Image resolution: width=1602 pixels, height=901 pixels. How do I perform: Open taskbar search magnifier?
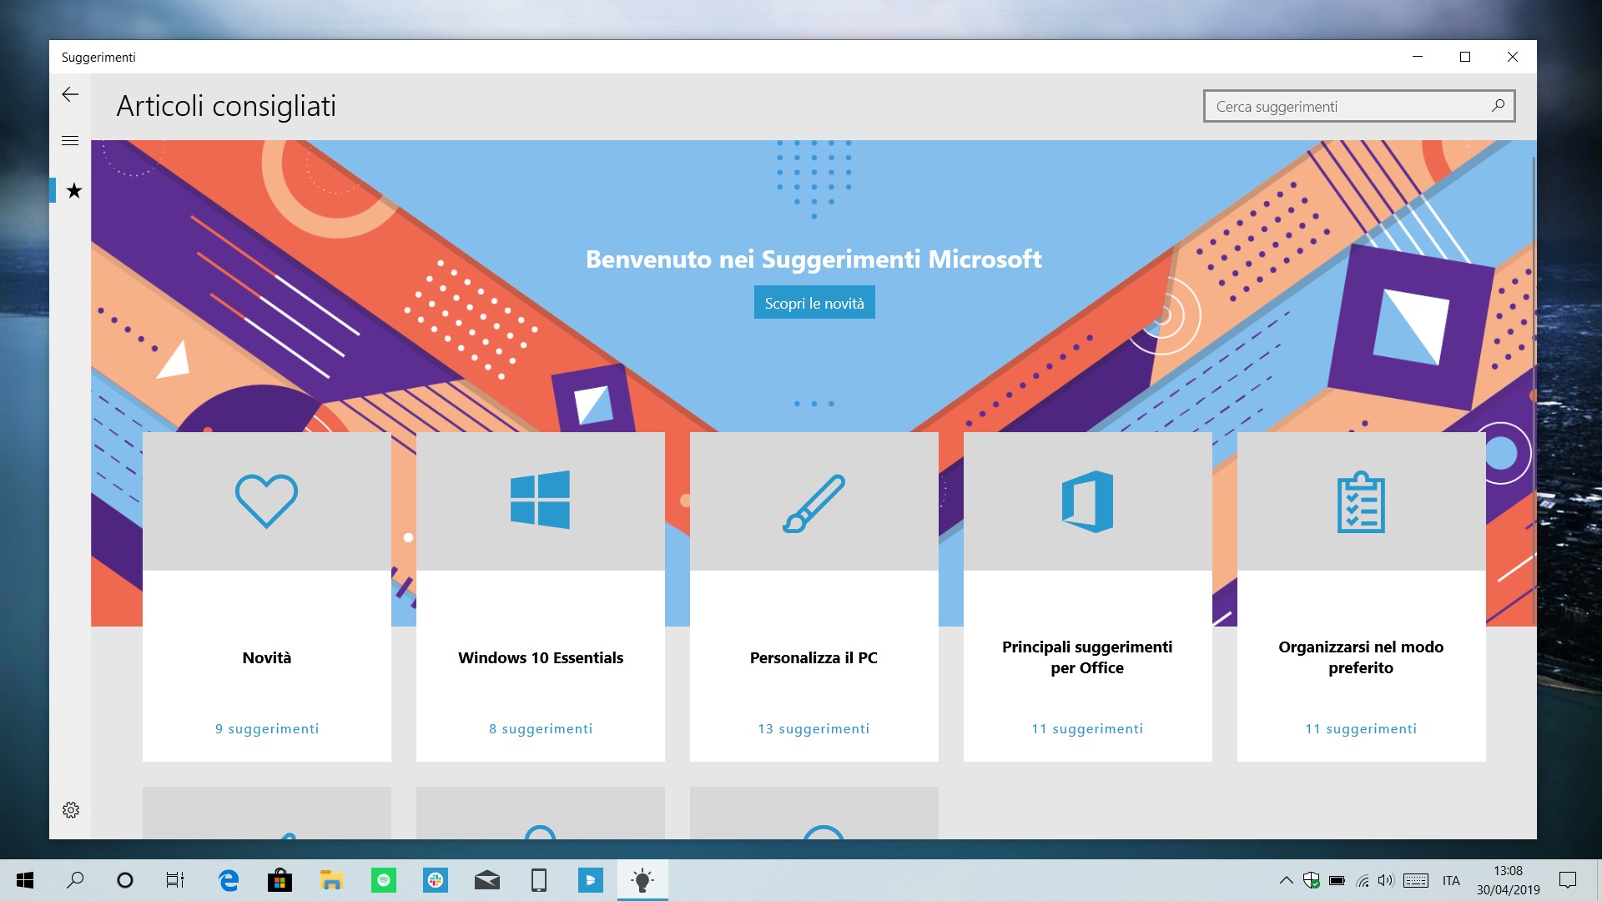(x=75, y=880)
